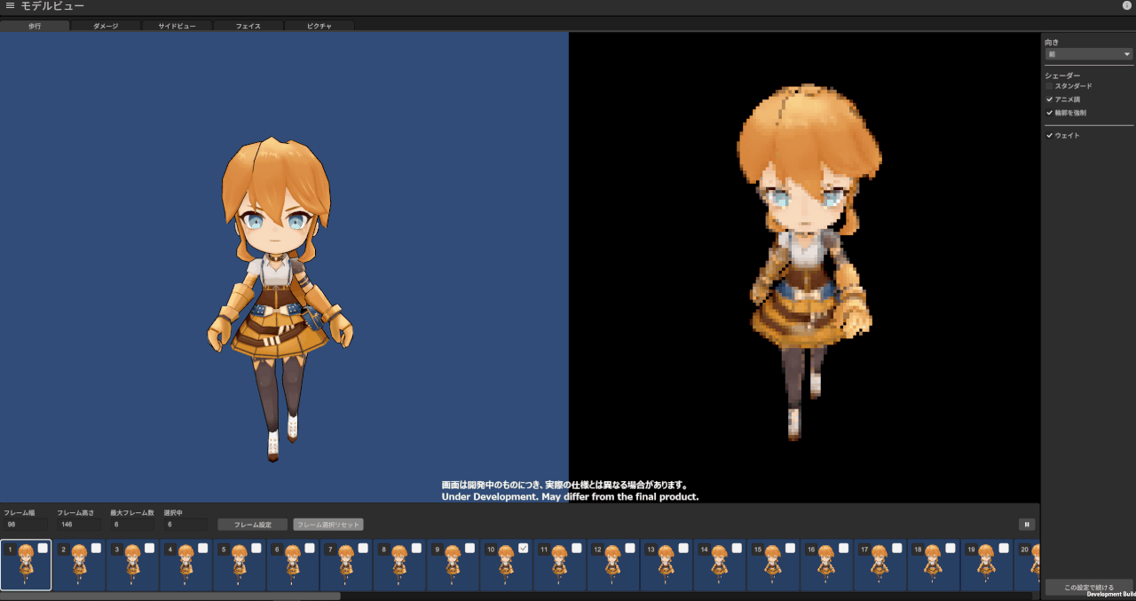Open the hamburger menu beside モデルビュー title
Viewport: 1136px width, 601px height.
12,6
